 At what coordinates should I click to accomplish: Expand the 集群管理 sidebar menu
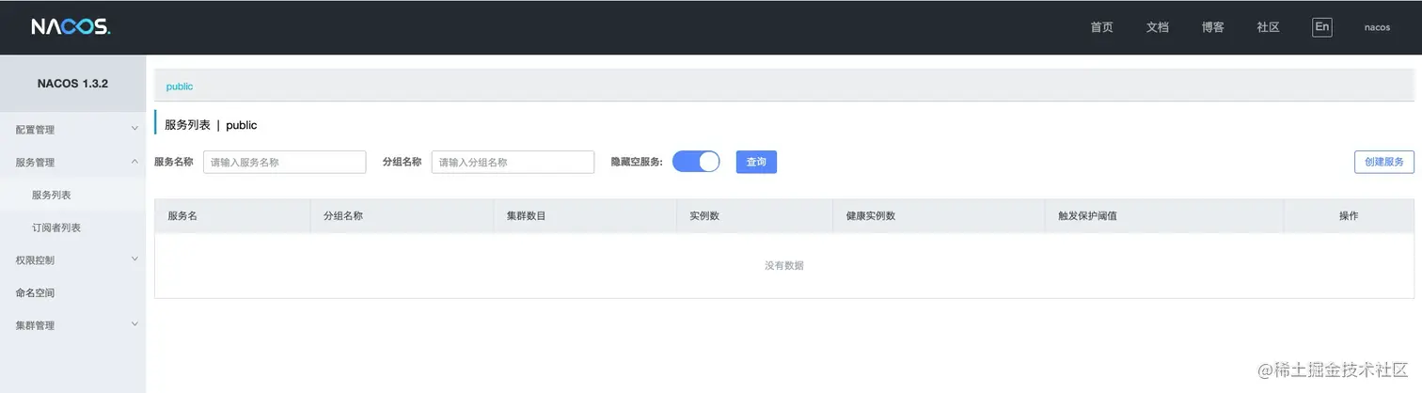(x=72, y=325)
